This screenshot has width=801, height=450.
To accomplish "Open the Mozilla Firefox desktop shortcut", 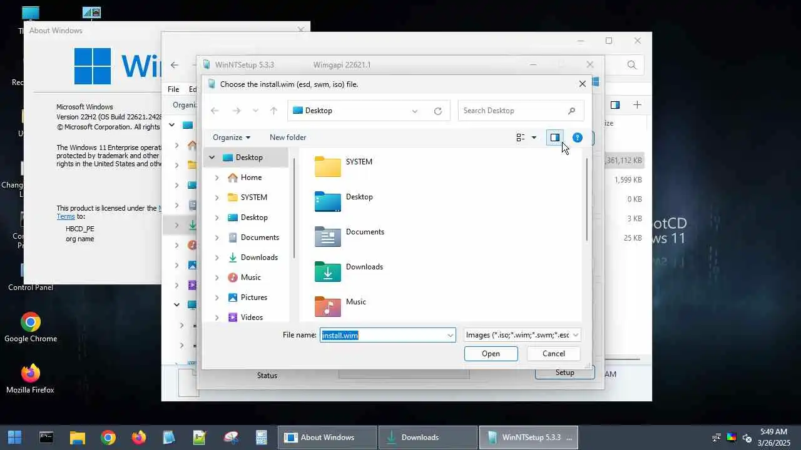I will (30, 379).
